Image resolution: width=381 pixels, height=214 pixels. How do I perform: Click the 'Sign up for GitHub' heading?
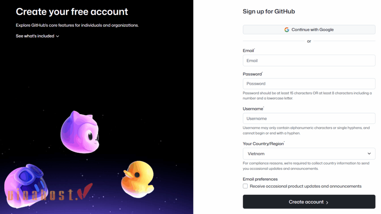tap(269, 11)
